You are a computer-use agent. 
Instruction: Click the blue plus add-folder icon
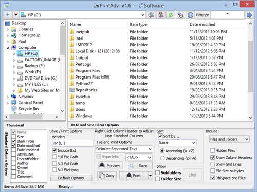[8, 15]
